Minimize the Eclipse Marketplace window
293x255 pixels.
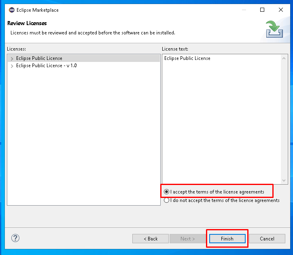[x=244, y=10]
